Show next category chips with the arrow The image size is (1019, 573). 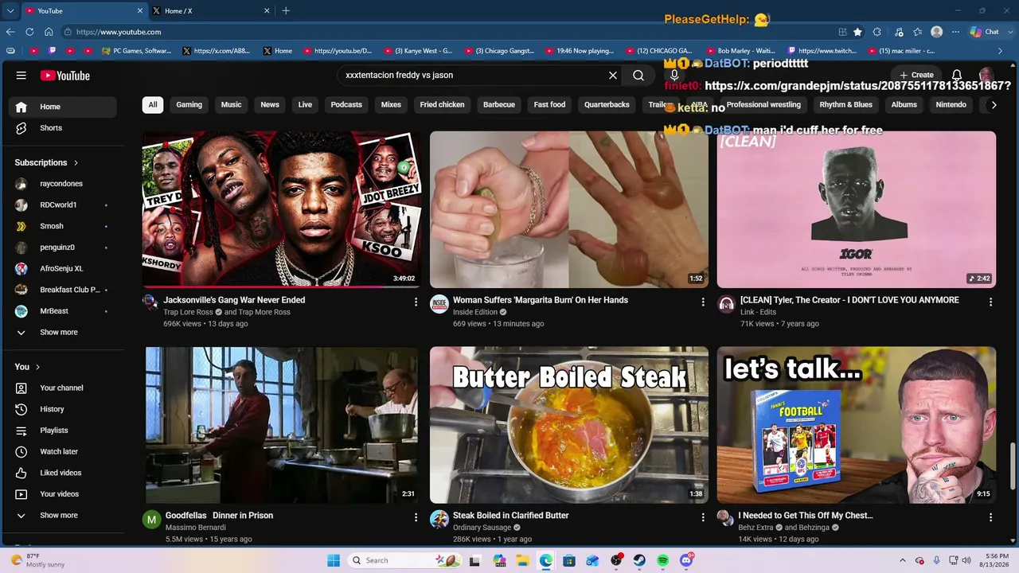[x=993, y=104]
